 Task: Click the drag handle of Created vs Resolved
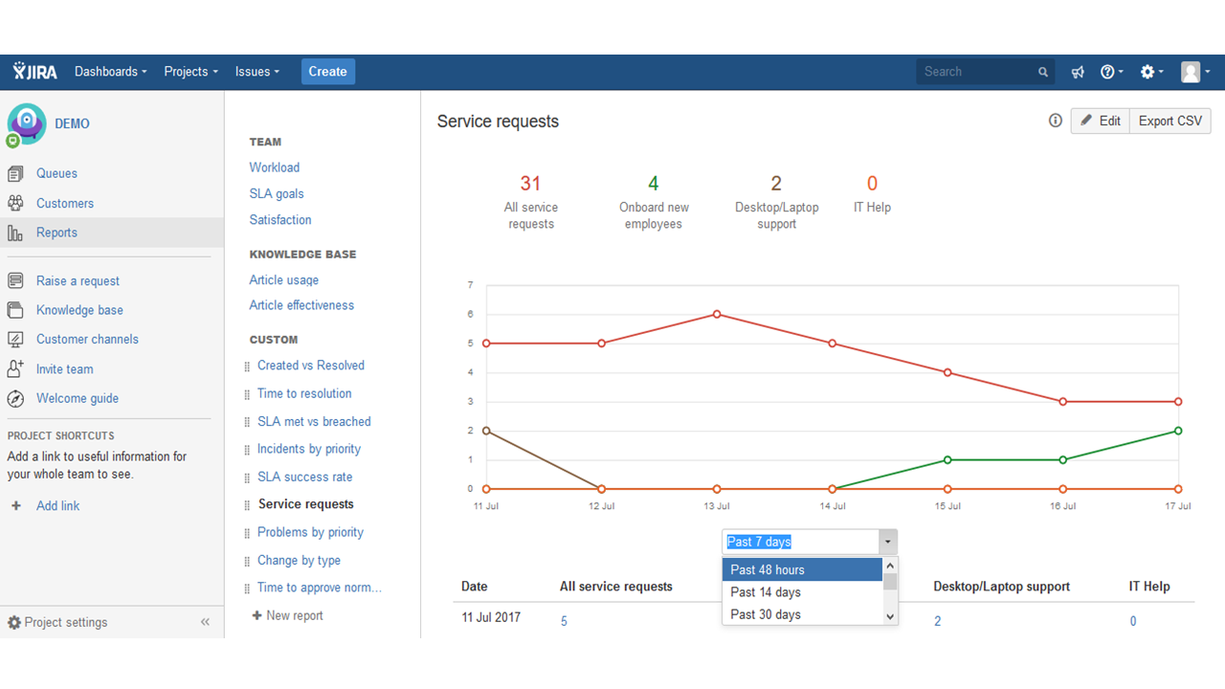pyautogui.click(x=248, y=367)
